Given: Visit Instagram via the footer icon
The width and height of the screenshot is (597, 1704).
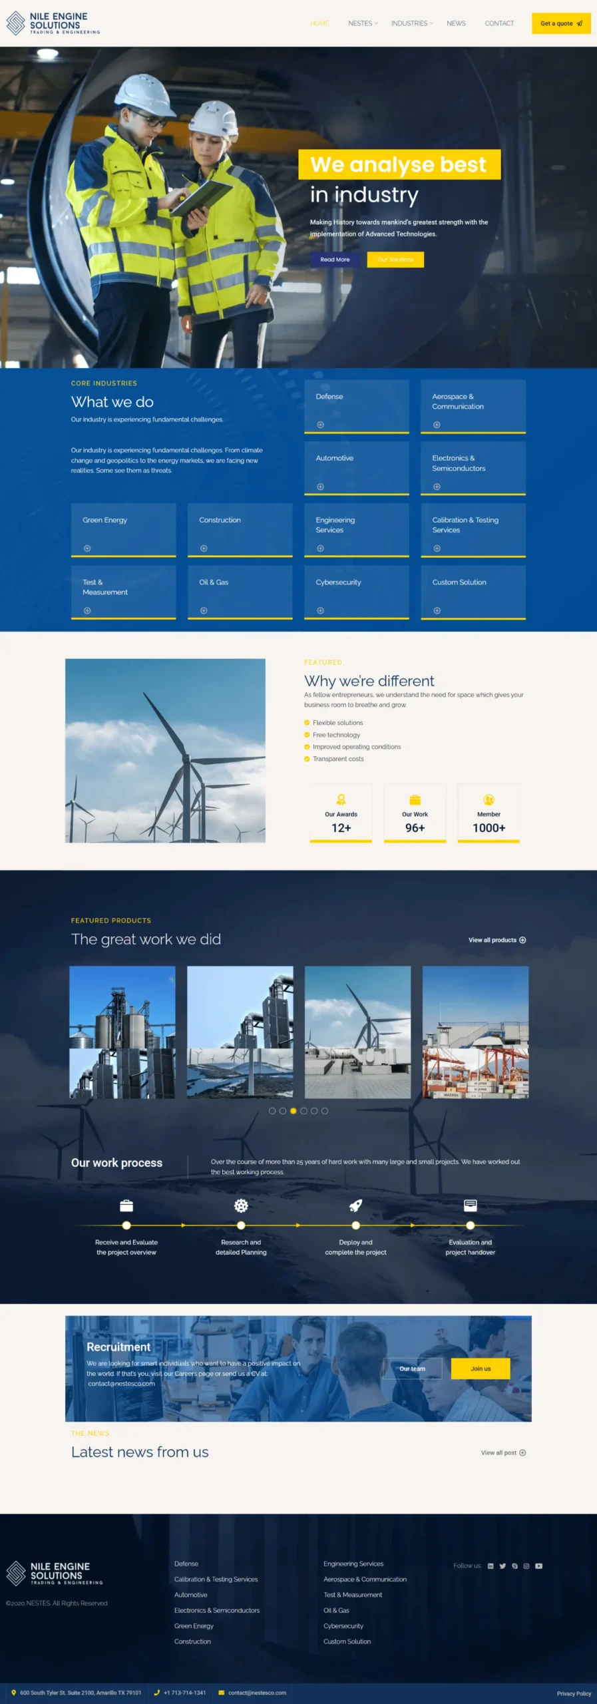Looking at the screenshot, I should (x=526, y=1566).
